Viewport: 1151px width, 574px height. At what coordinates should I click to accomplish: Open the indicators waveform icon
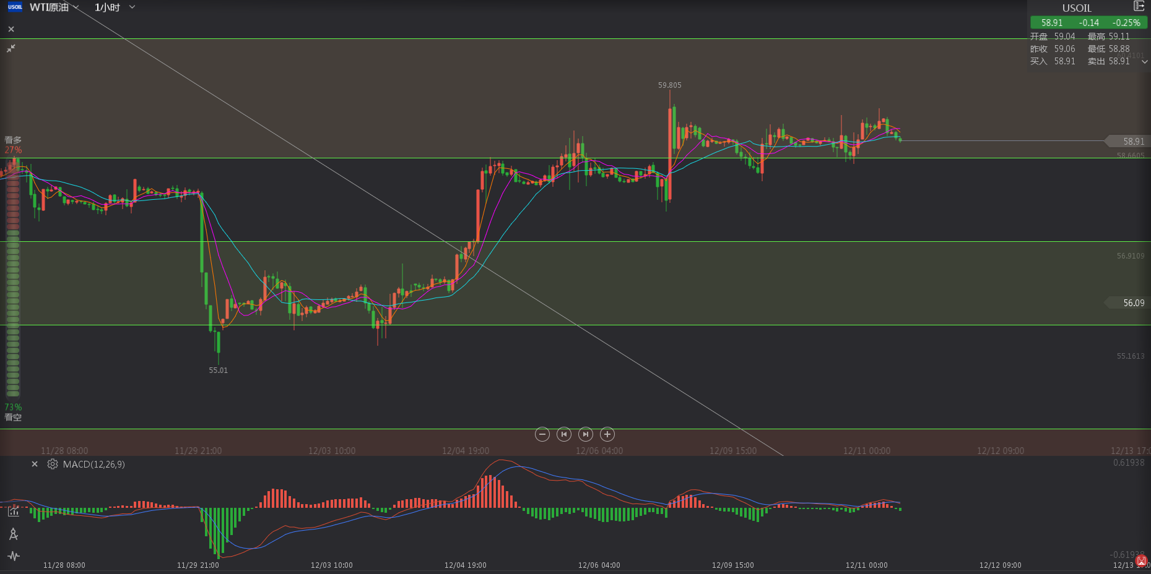(14, 556)
